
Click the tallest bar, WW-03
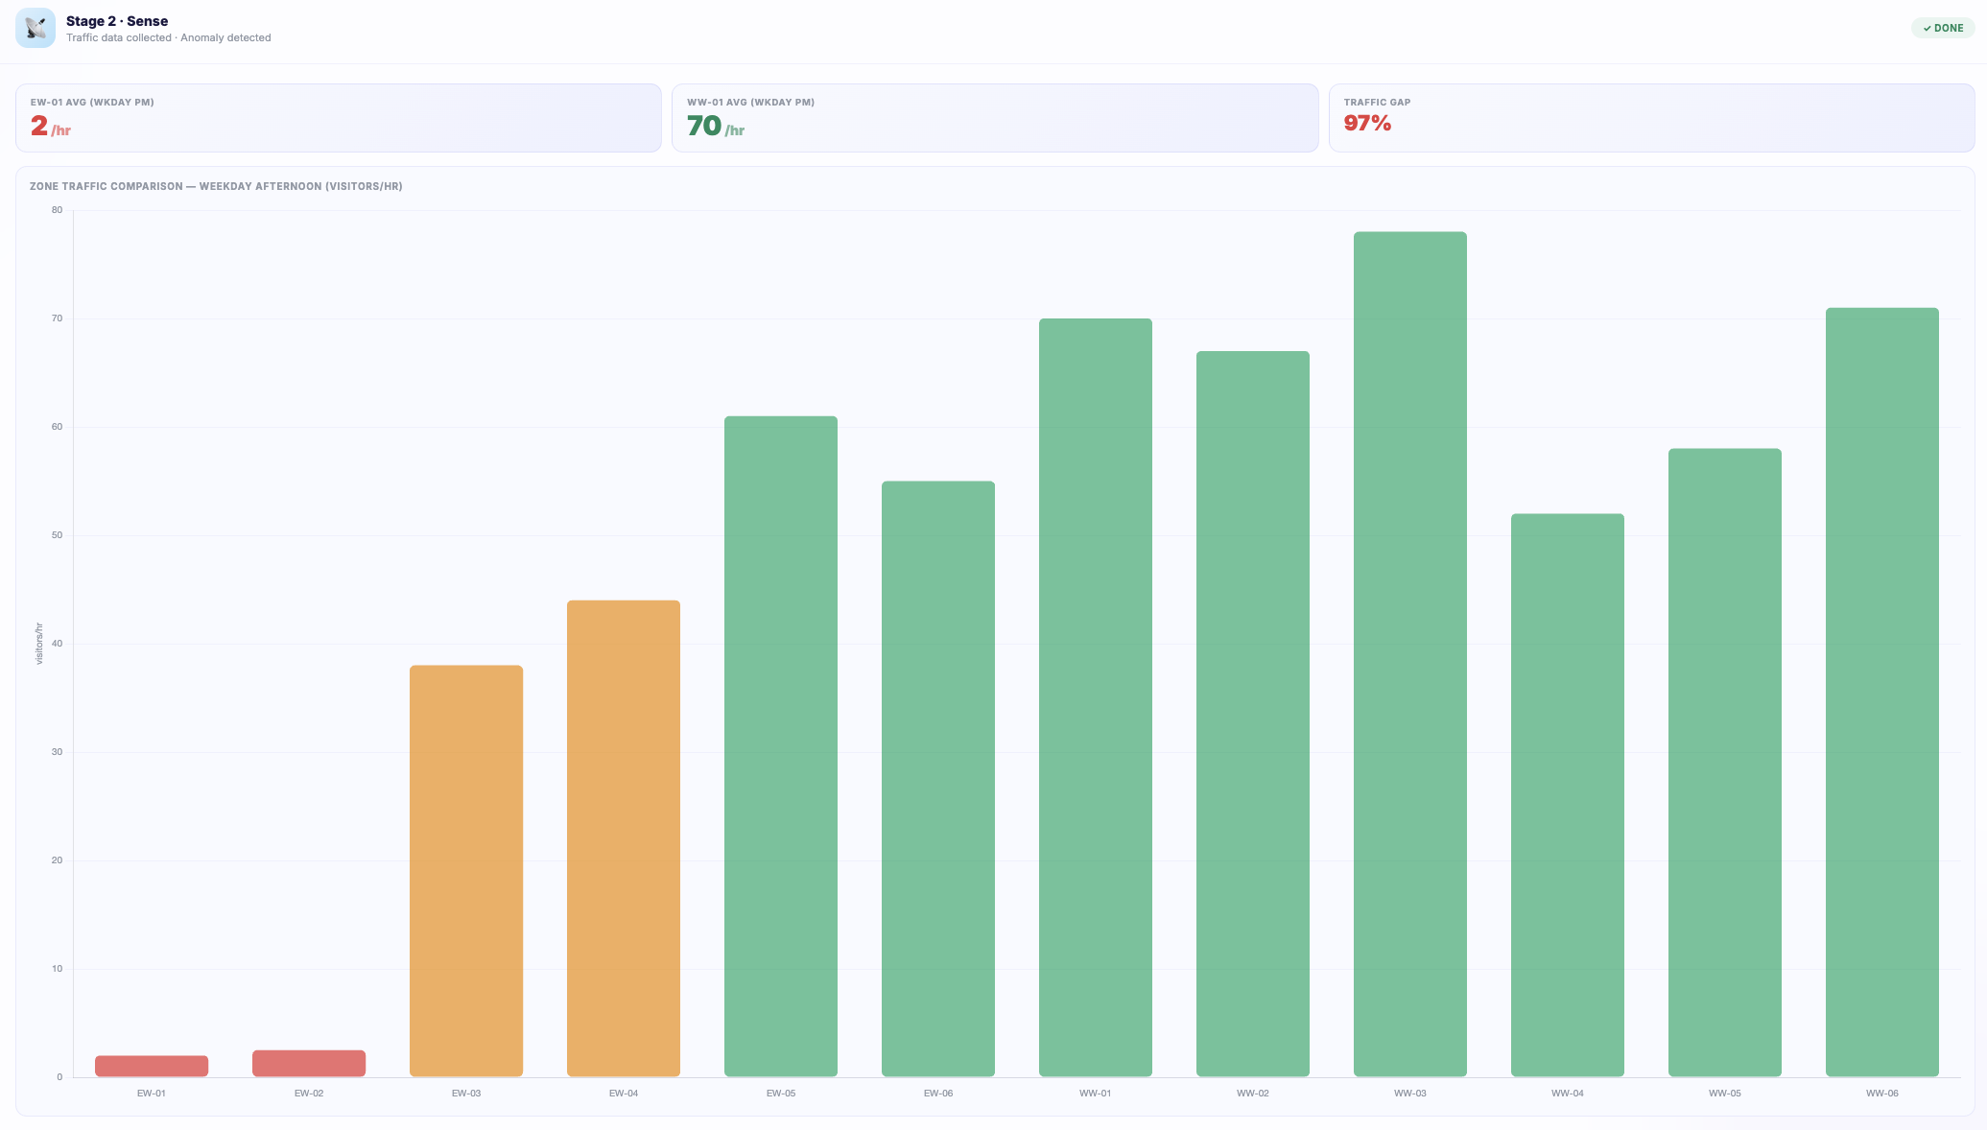pyautogui.click(x=1410, y=654)
